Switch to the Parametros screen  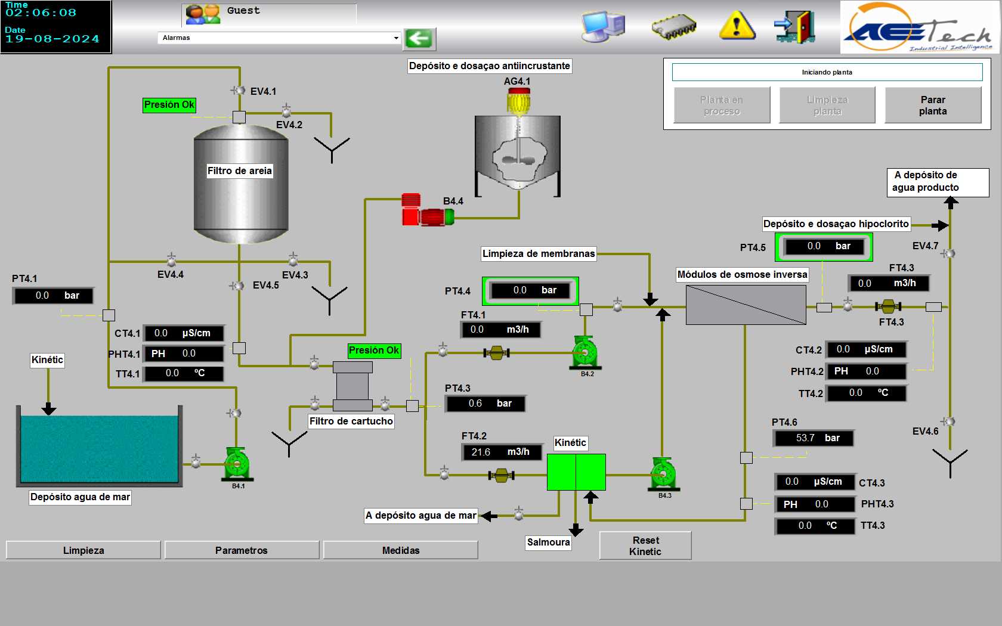point(242,550)
